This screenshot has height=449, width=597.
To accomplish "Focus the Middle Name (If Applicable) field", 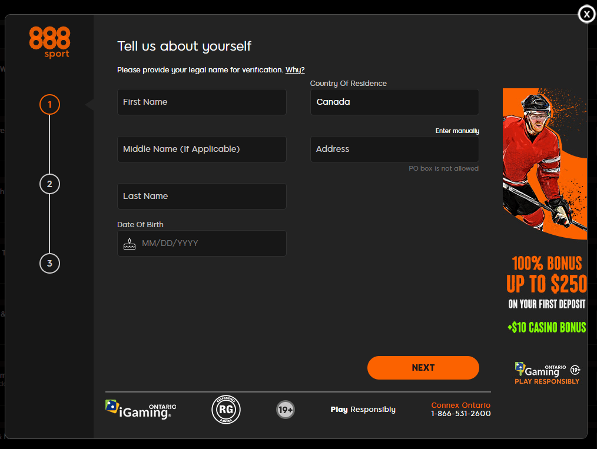I will 202,149.
